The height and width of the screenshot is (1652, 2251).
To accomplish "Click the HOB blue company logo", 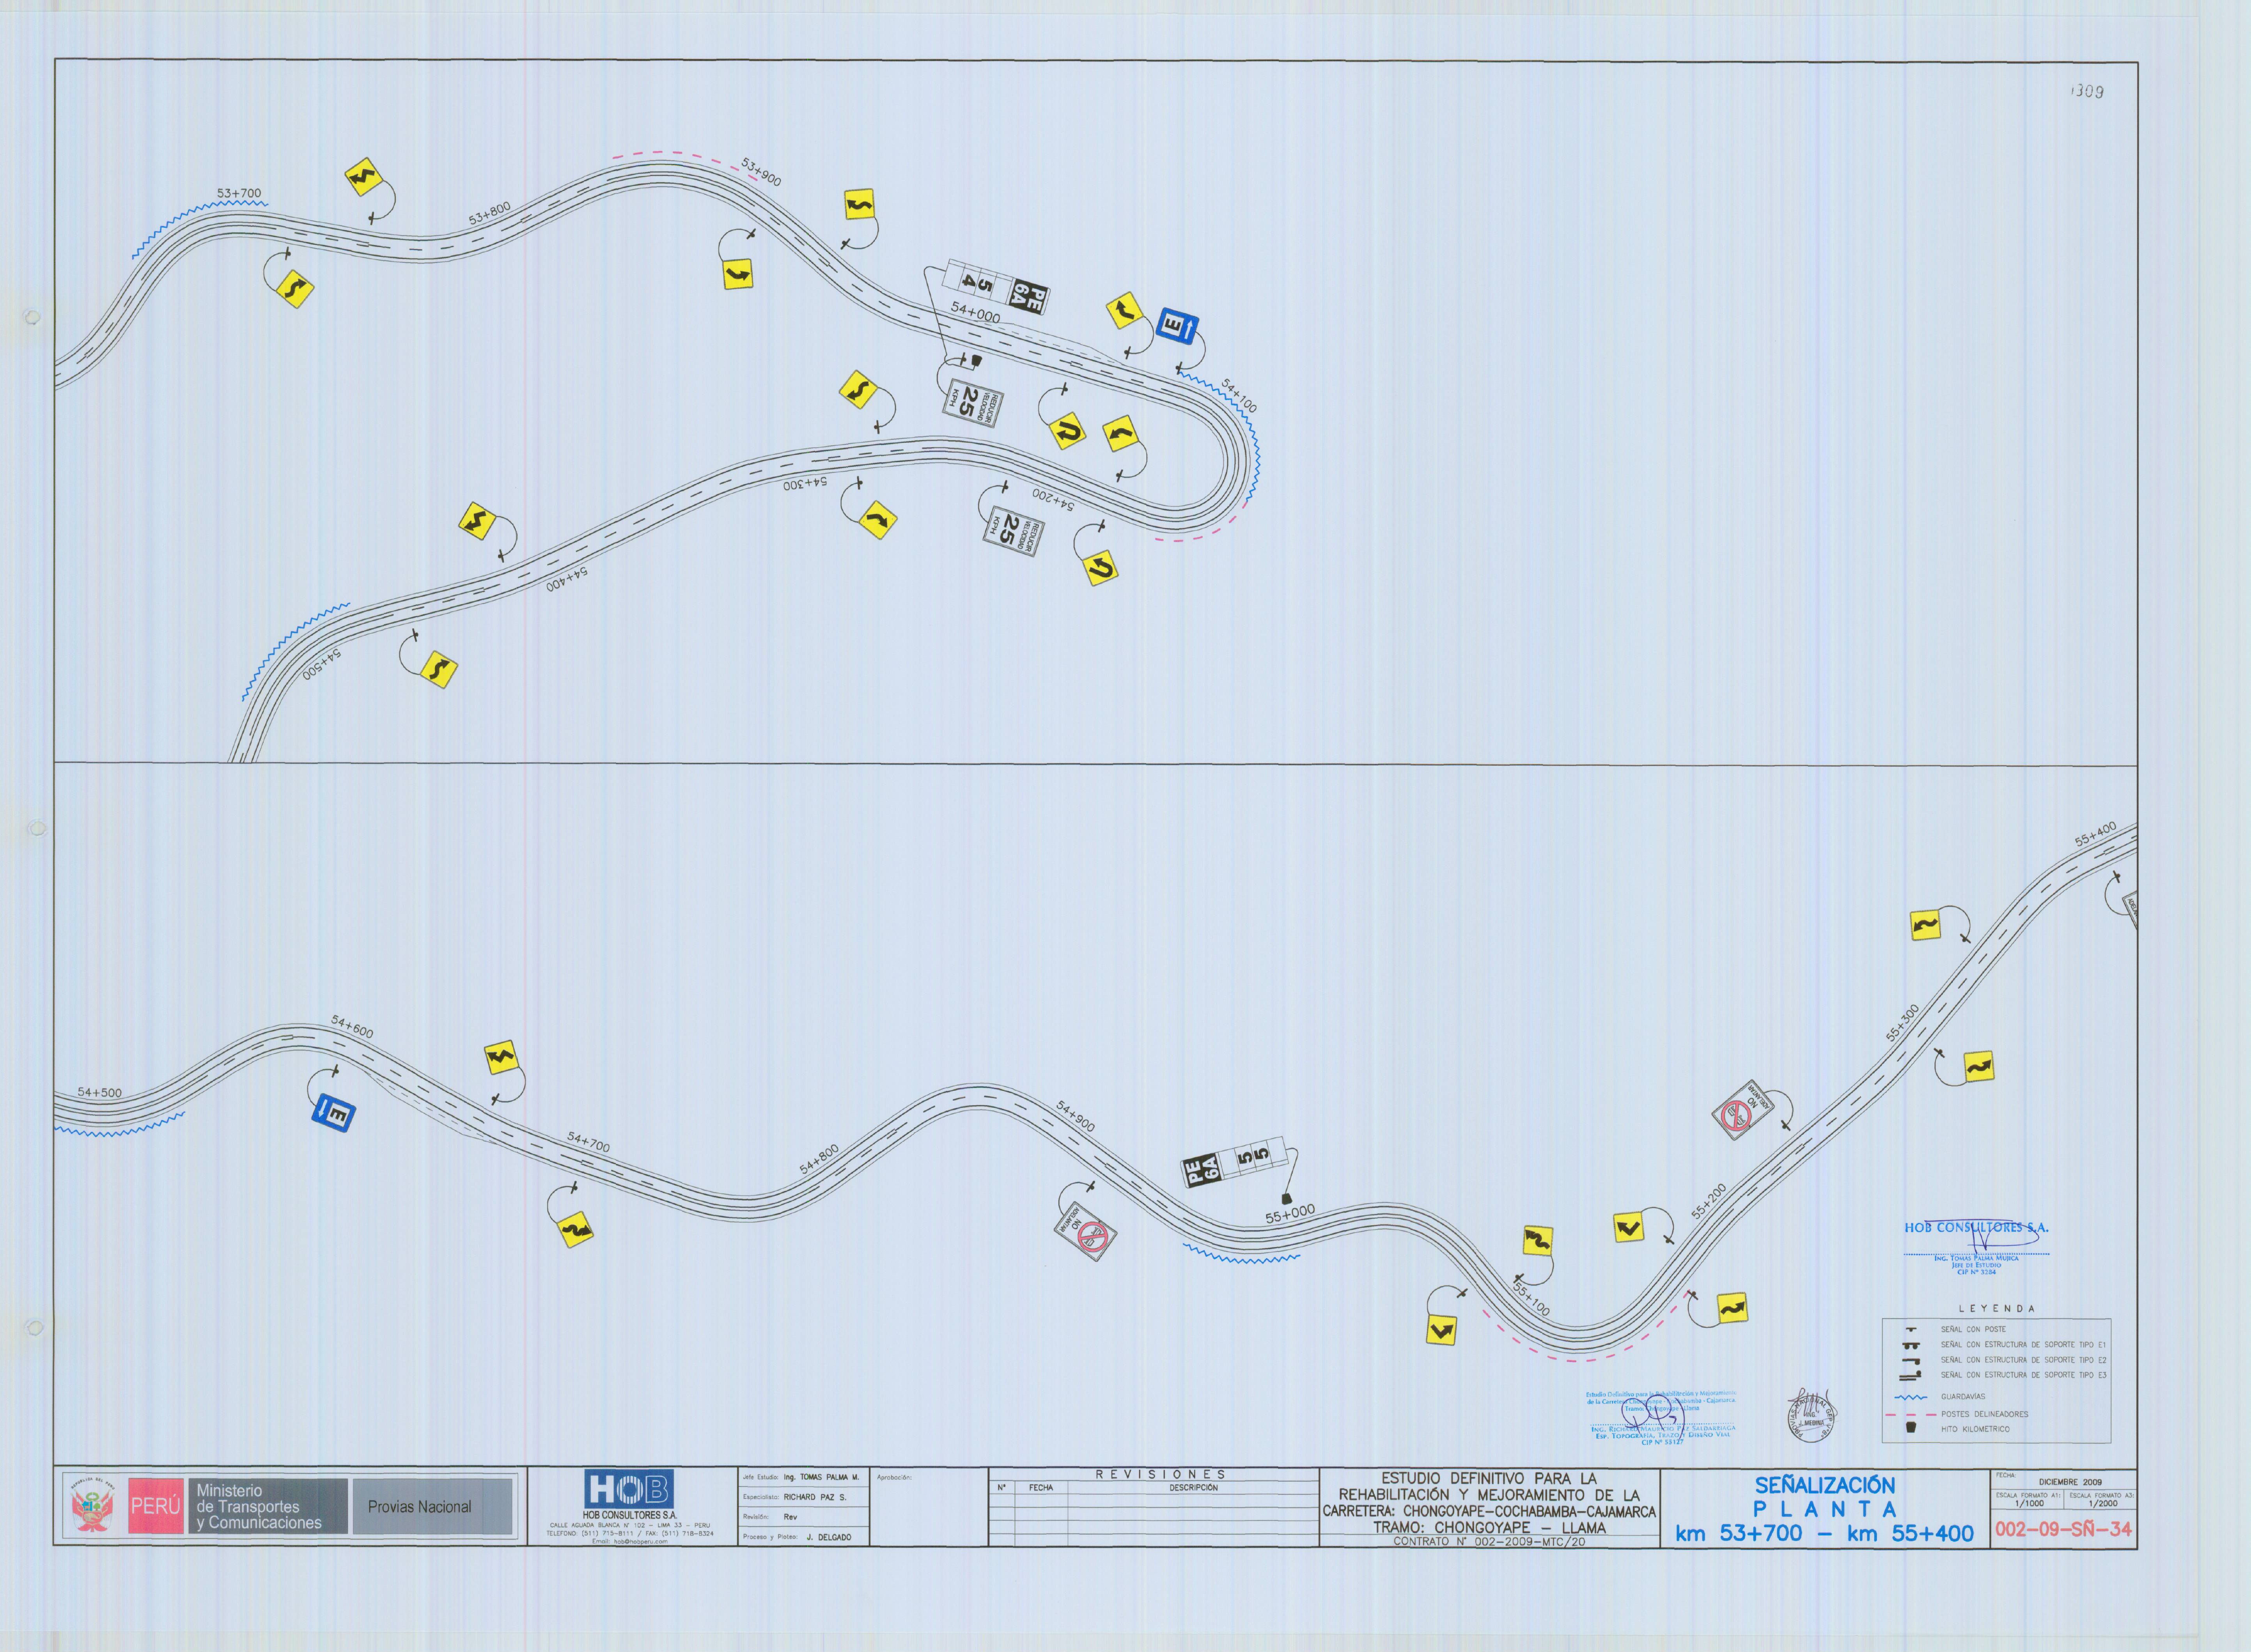I will [630, 1489].
